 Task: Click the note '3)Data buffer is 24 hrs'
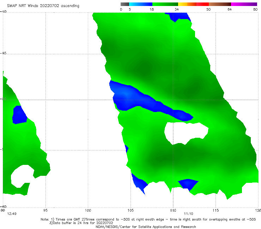[81, 223]
